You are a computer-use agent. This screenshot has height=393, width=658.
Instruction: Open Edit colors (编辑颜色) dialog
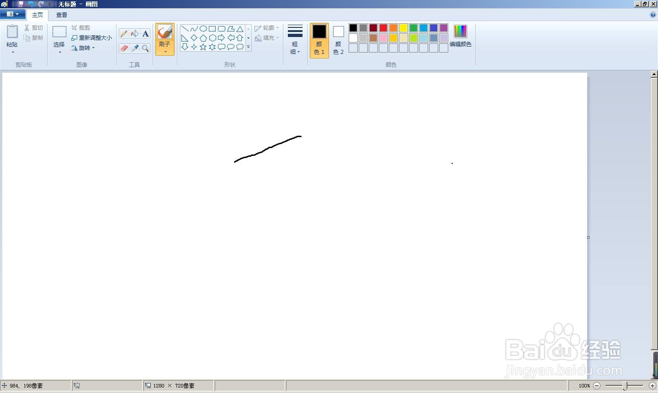(460, 36)
